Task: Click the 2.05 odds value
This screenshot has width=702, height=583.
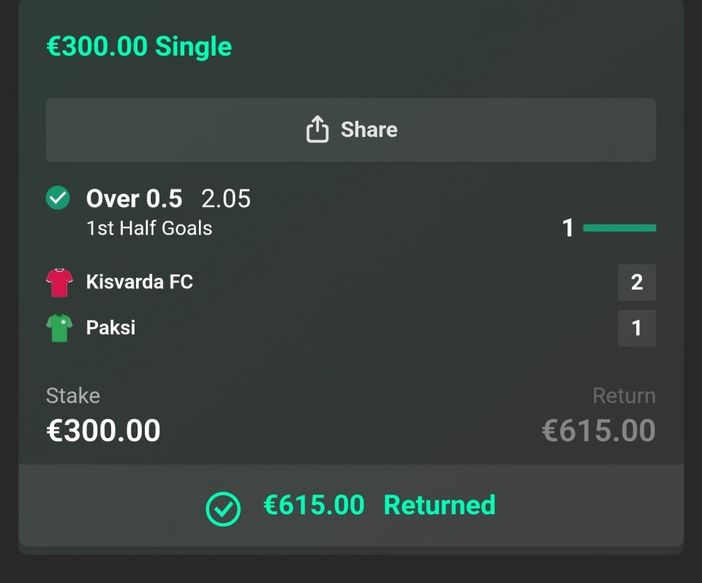Action: coord(226,198)
